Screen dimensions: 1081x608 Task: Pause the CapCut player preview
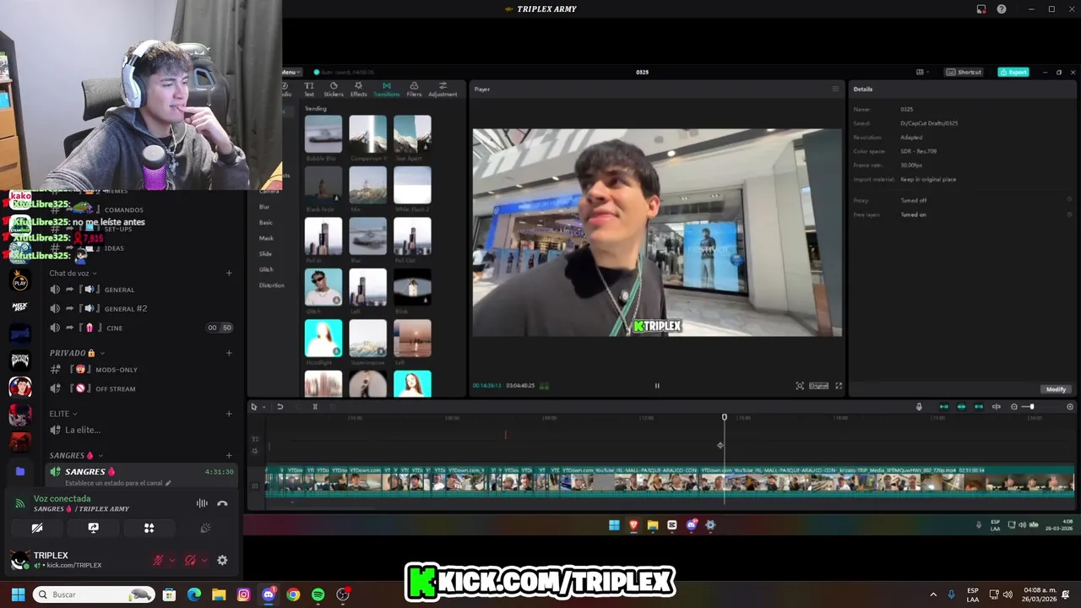(657, 386)
